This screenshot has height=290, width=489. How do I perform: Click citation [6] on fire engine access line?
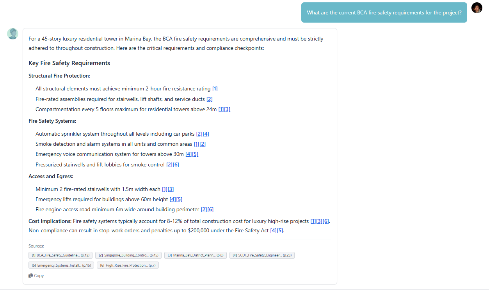click(x=210, y=210)
